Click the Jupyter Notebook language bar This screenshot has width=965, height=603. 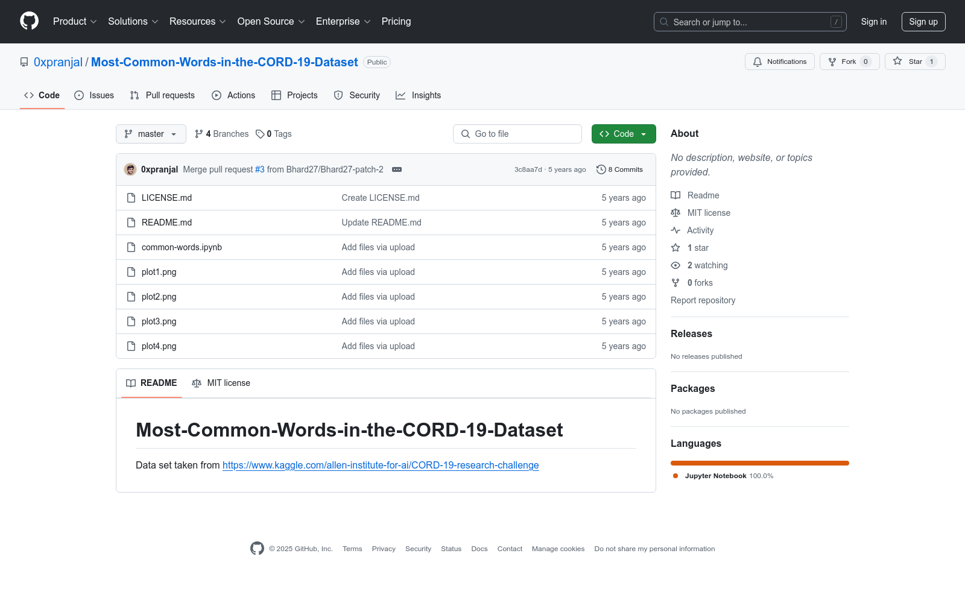coord(760,463)
